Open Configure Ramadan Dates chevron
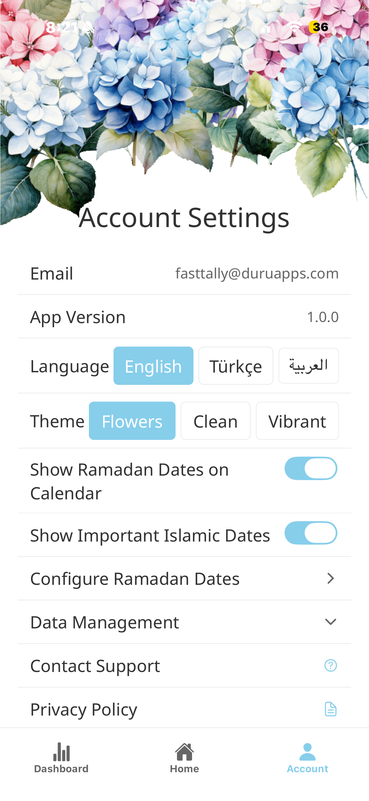Screen dimensions: 369x801 pyautogui.click(x=330, y=578)
